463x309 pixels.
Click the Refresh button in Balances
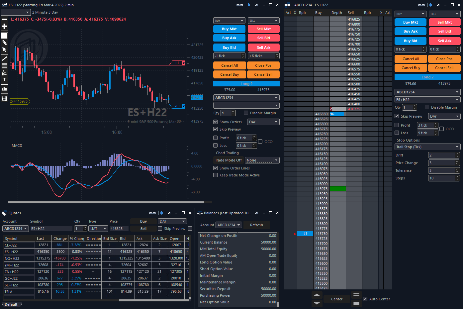coord(256,225)
